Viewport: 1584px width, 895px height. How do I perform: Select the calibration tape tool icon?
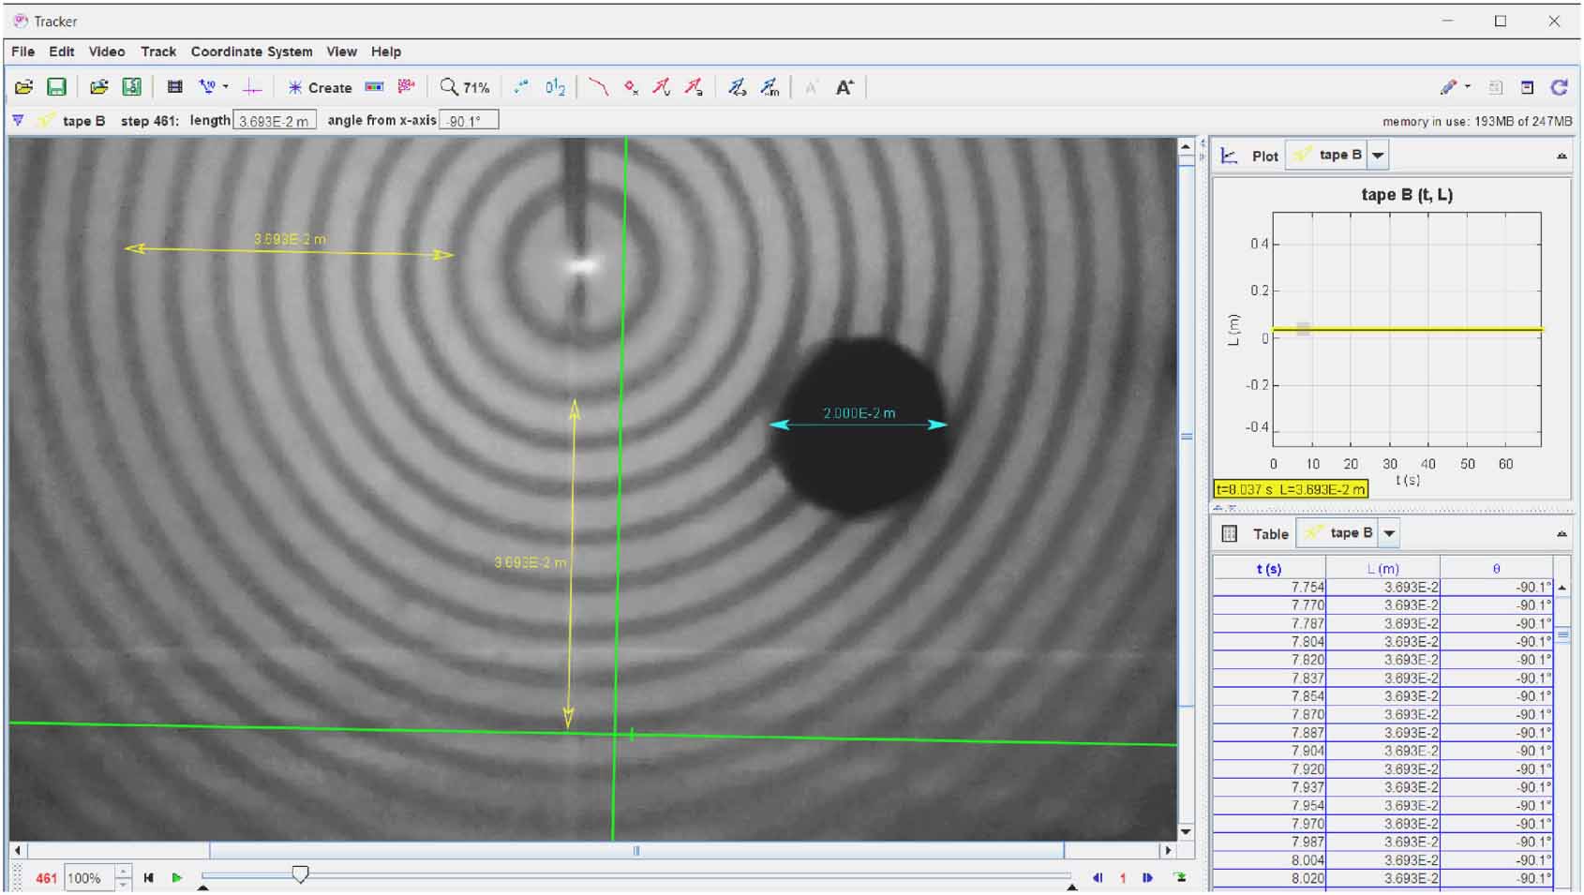click(x=207, y=87)
